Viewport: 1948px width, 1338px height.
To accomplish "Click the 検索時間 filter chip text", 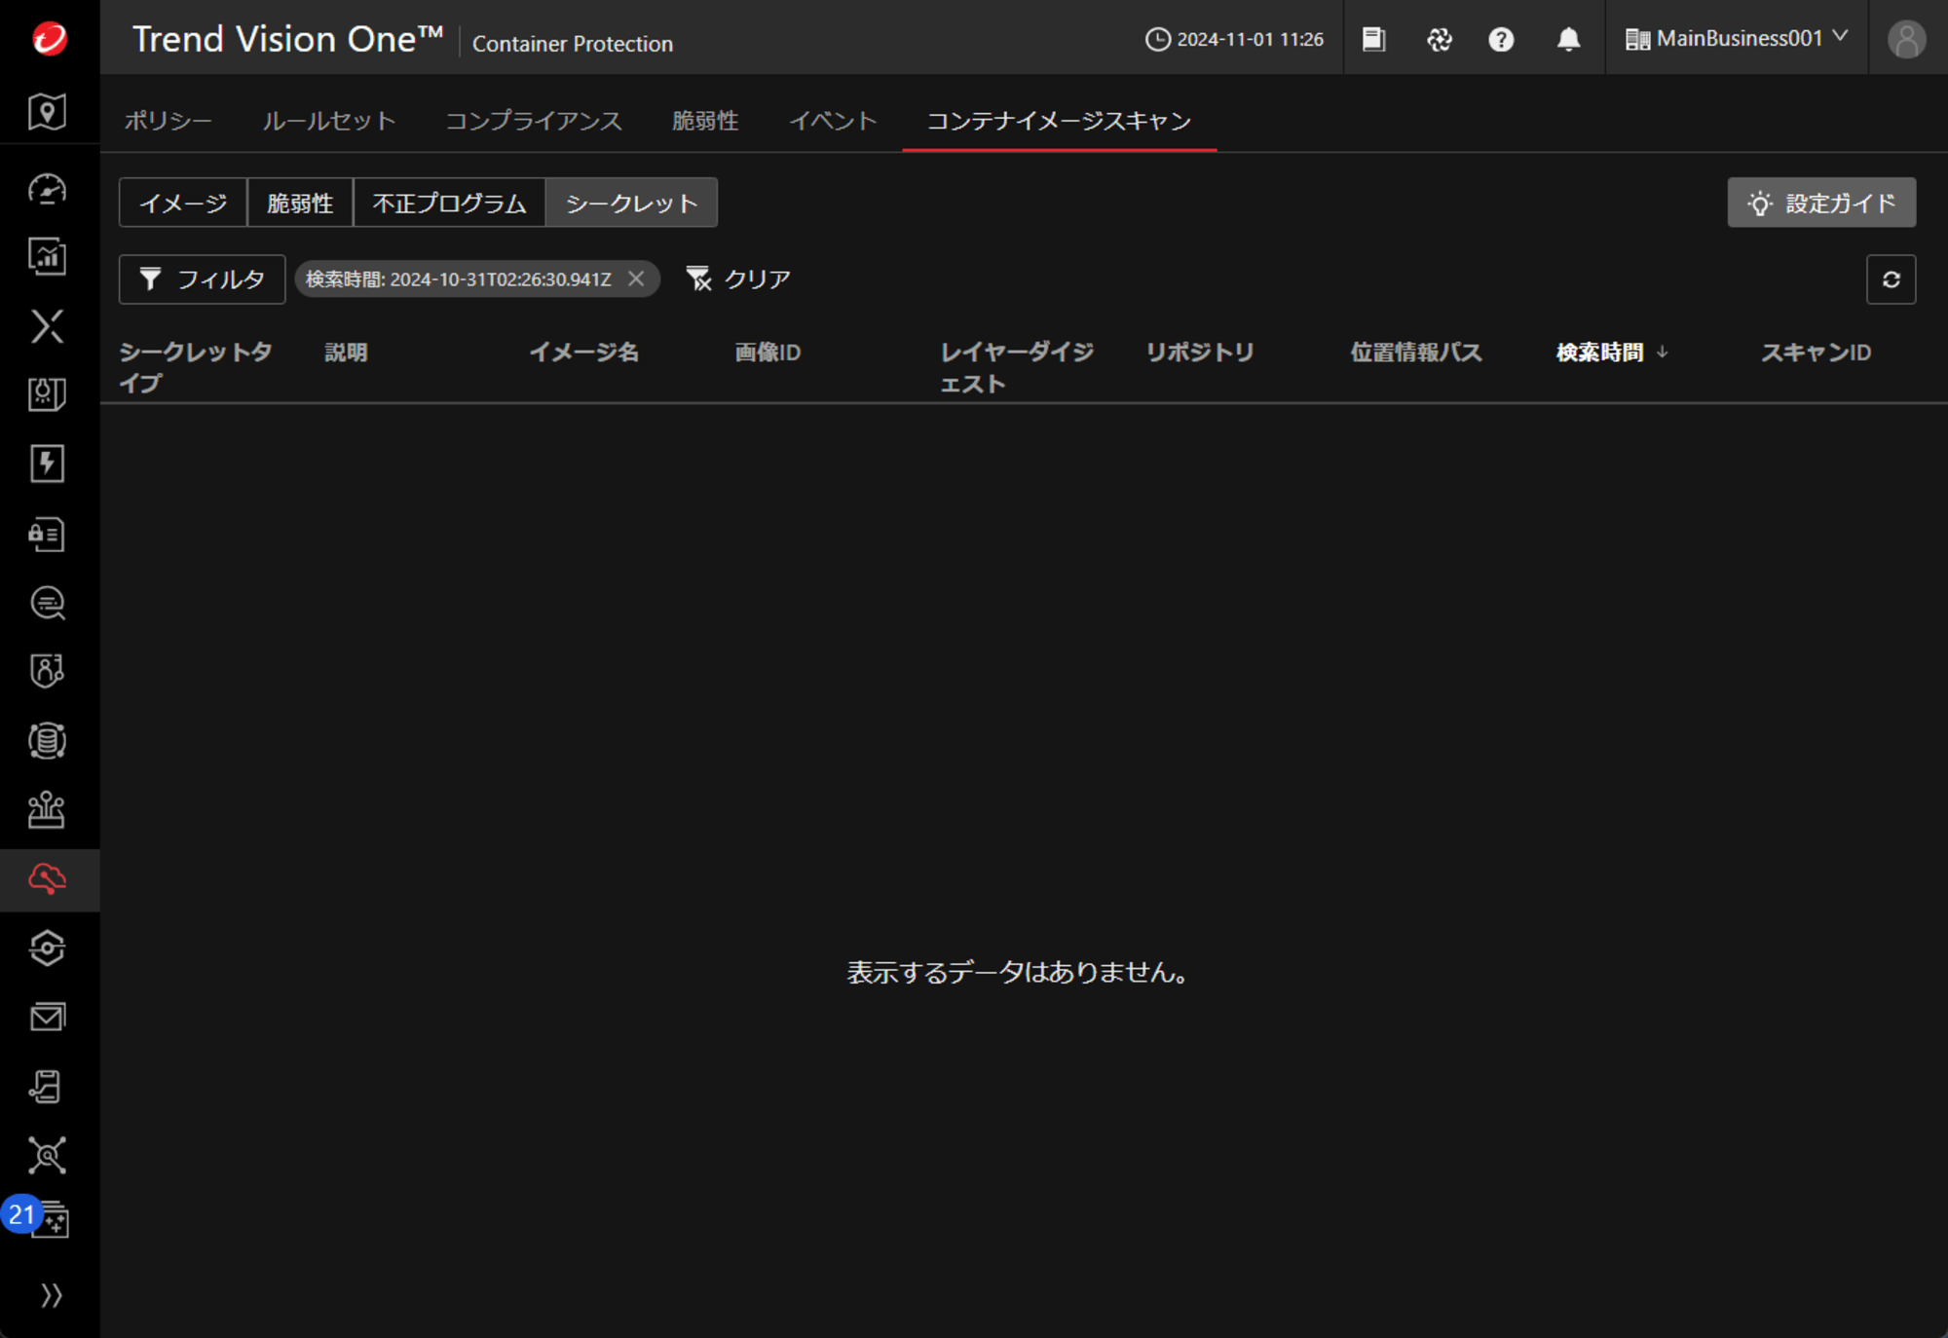I will click(459, 279).
